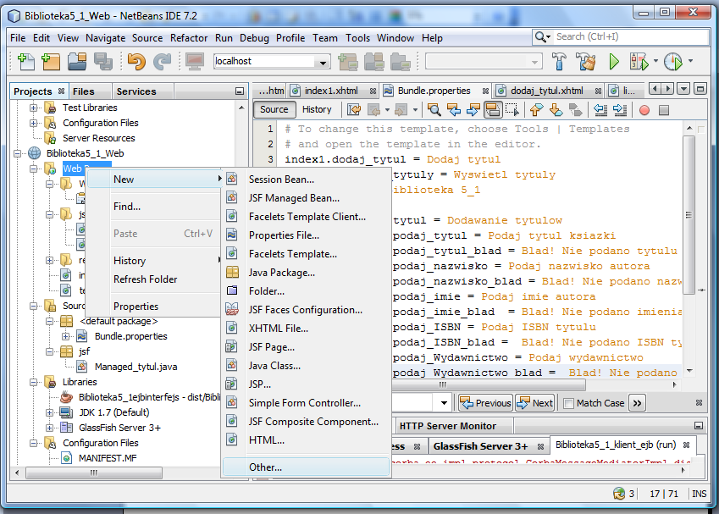This screenshot has height=514, width=719.
Task: Open the find field history dropdown arrow
Action: [x=444, y=403]
